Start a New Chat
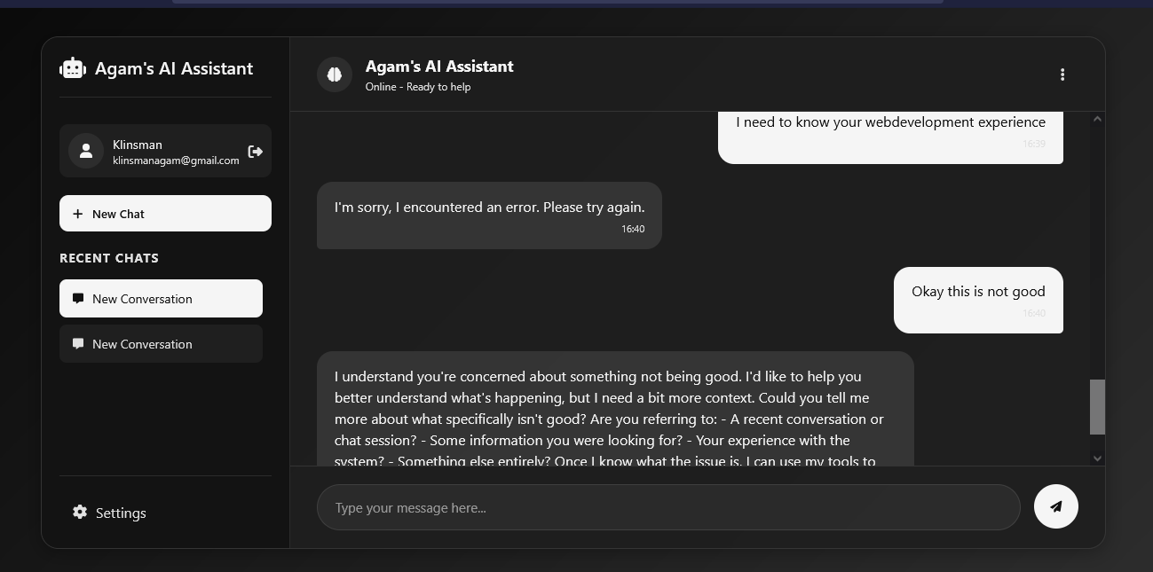1153x572 pixels. (165, 214)
